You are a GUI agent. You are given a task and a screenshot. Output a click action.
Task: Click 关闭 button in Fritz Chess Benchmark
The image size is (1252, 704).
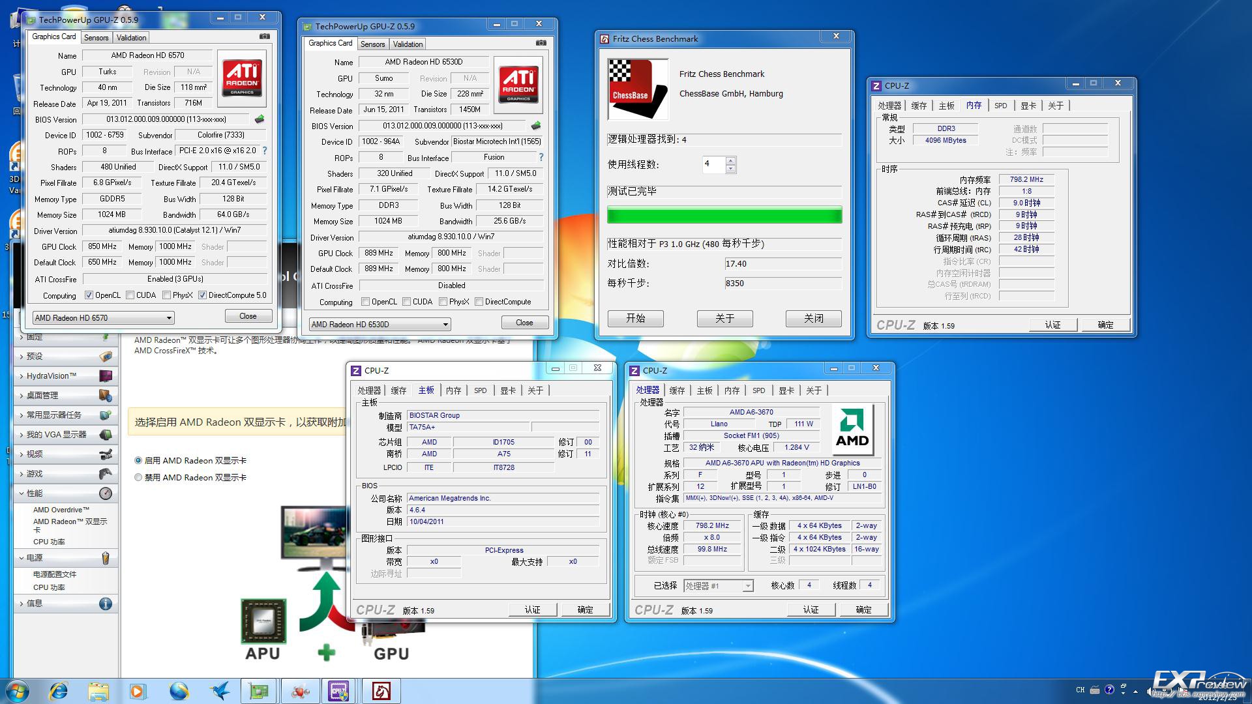pos(814,318)
